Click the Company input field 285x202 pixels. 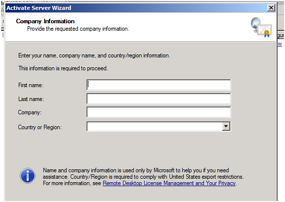pos(159,112)
